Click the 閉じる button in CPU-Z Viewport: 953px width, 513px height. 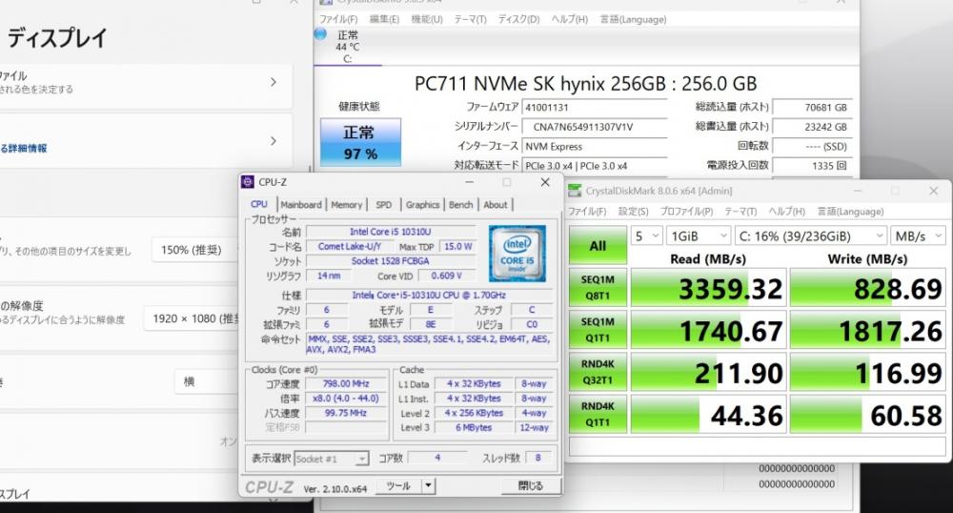[x=531, y=485]
